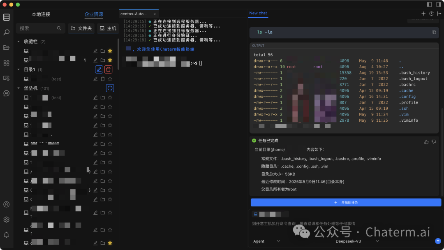
Task: Collapse the 堡垒机 group
Action: coord(18,88)
